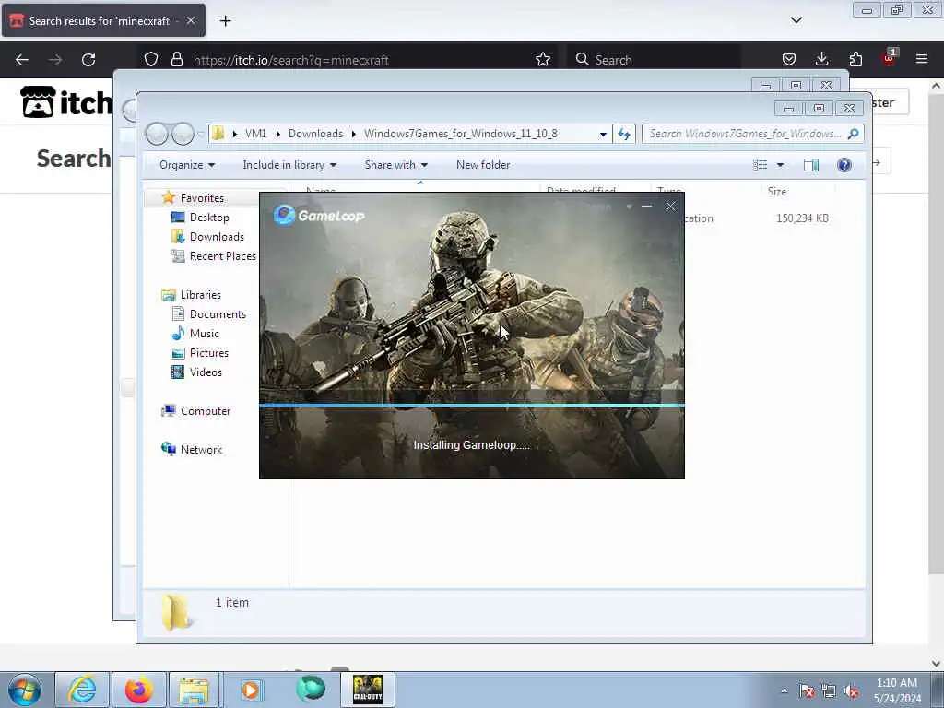Open the Organize menu
Viewport: 944px width, 708px height.
tap(187, 165)
